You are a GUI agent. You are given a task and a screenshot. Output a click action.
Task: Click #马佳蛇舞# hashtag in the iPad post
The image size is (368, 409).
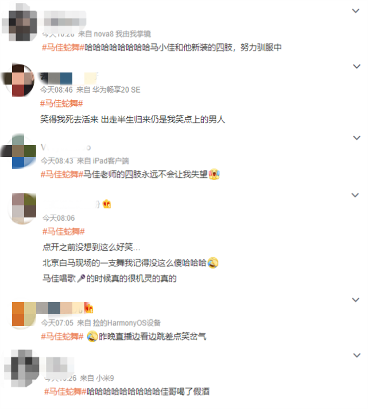(61, 174)
